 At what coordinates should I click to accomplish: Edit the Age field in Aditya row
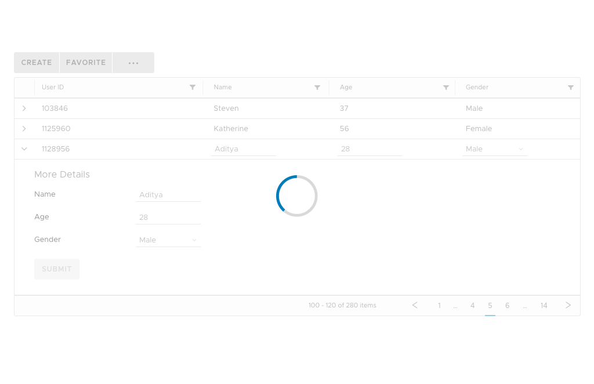coord(370,149)
